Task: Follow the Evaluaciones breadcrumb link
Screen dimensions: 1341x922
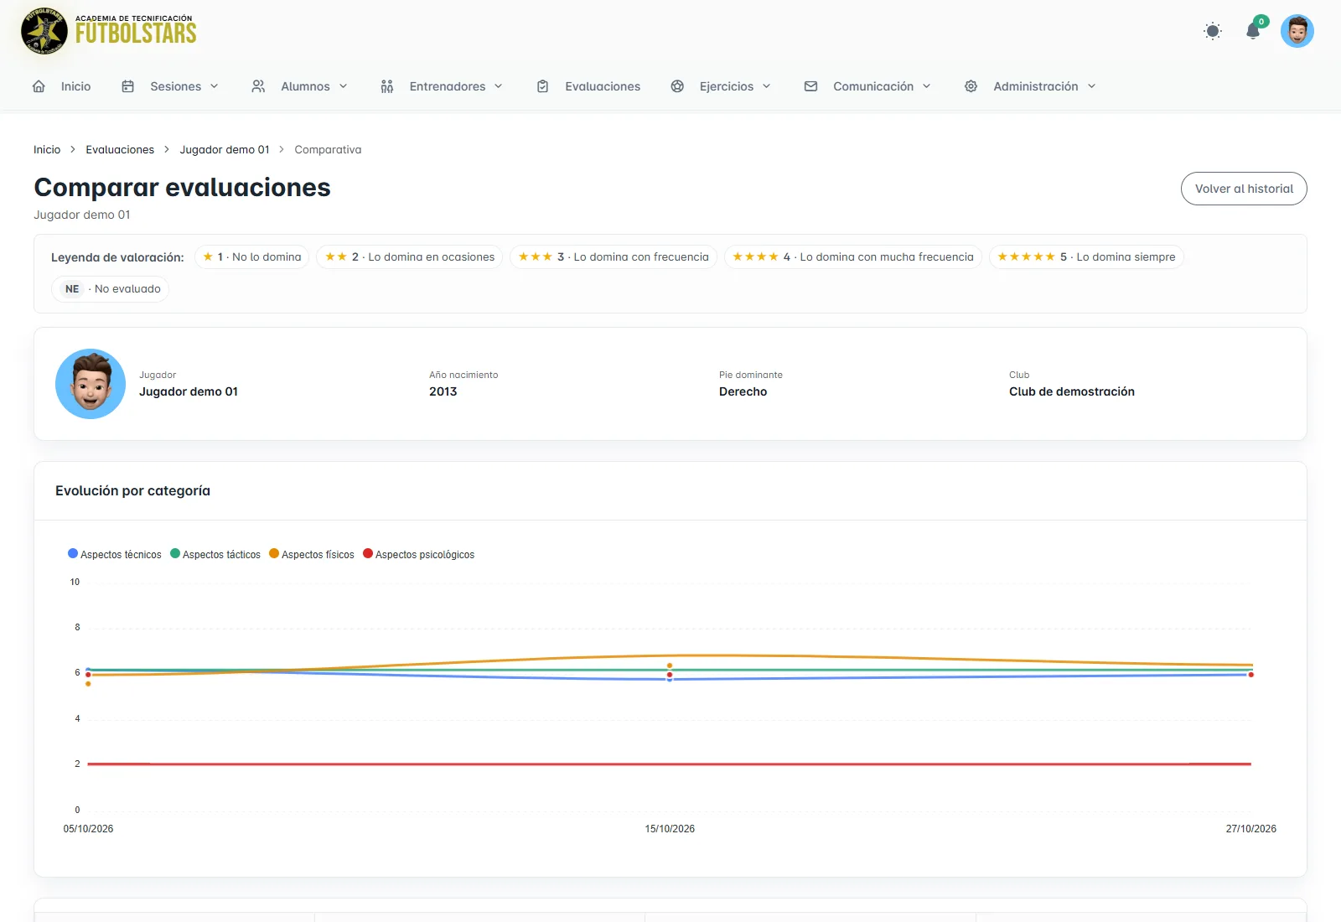Action: click(x=120, y=150)
